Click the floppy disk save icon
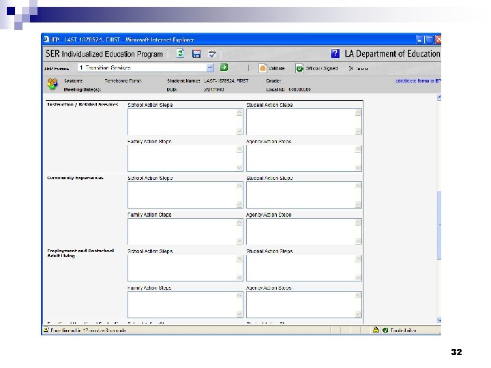This screenshot has height=368, width=491. [196, 54]
